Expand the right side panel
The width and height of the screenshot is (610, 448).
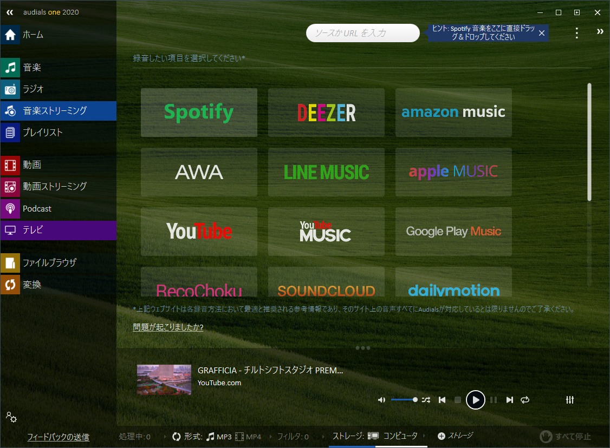tap(600, 31)
